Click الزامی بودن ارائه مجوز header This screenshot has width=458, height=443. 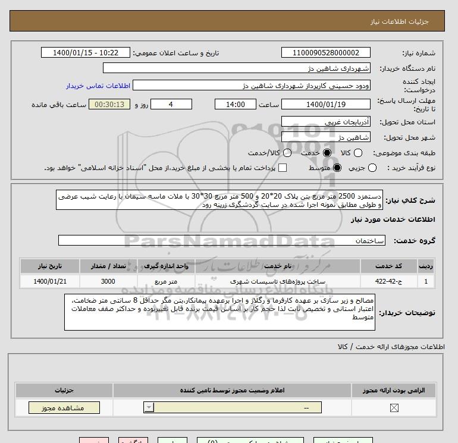[x=394, y=390]
